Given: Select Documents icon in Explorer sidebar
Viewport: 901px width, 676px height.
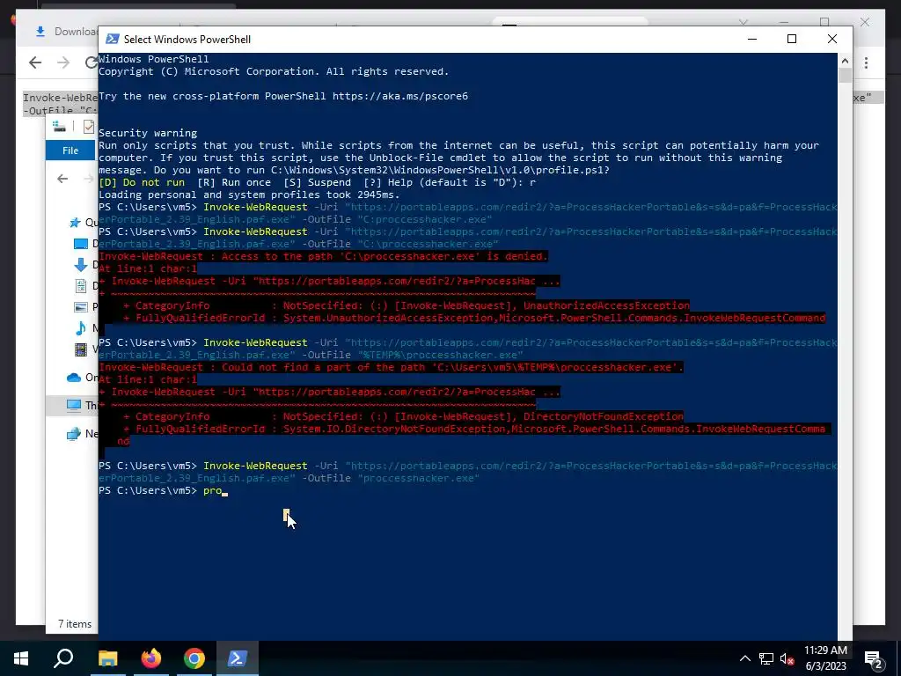Looking at the screenshot, I should (81, 286).
